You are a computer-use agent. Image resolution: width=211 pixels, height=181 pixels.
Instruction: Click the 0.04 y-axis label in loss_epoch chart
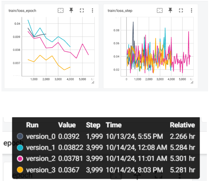pos(17,24)
